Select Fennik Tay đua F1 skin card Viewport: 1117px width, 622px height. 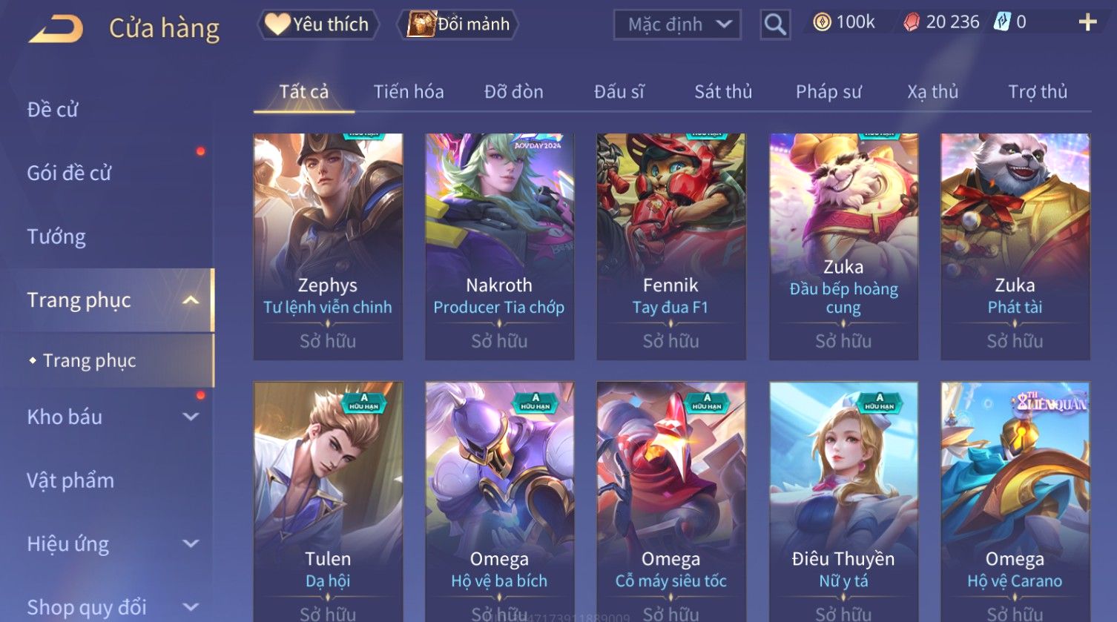point(670,247)
